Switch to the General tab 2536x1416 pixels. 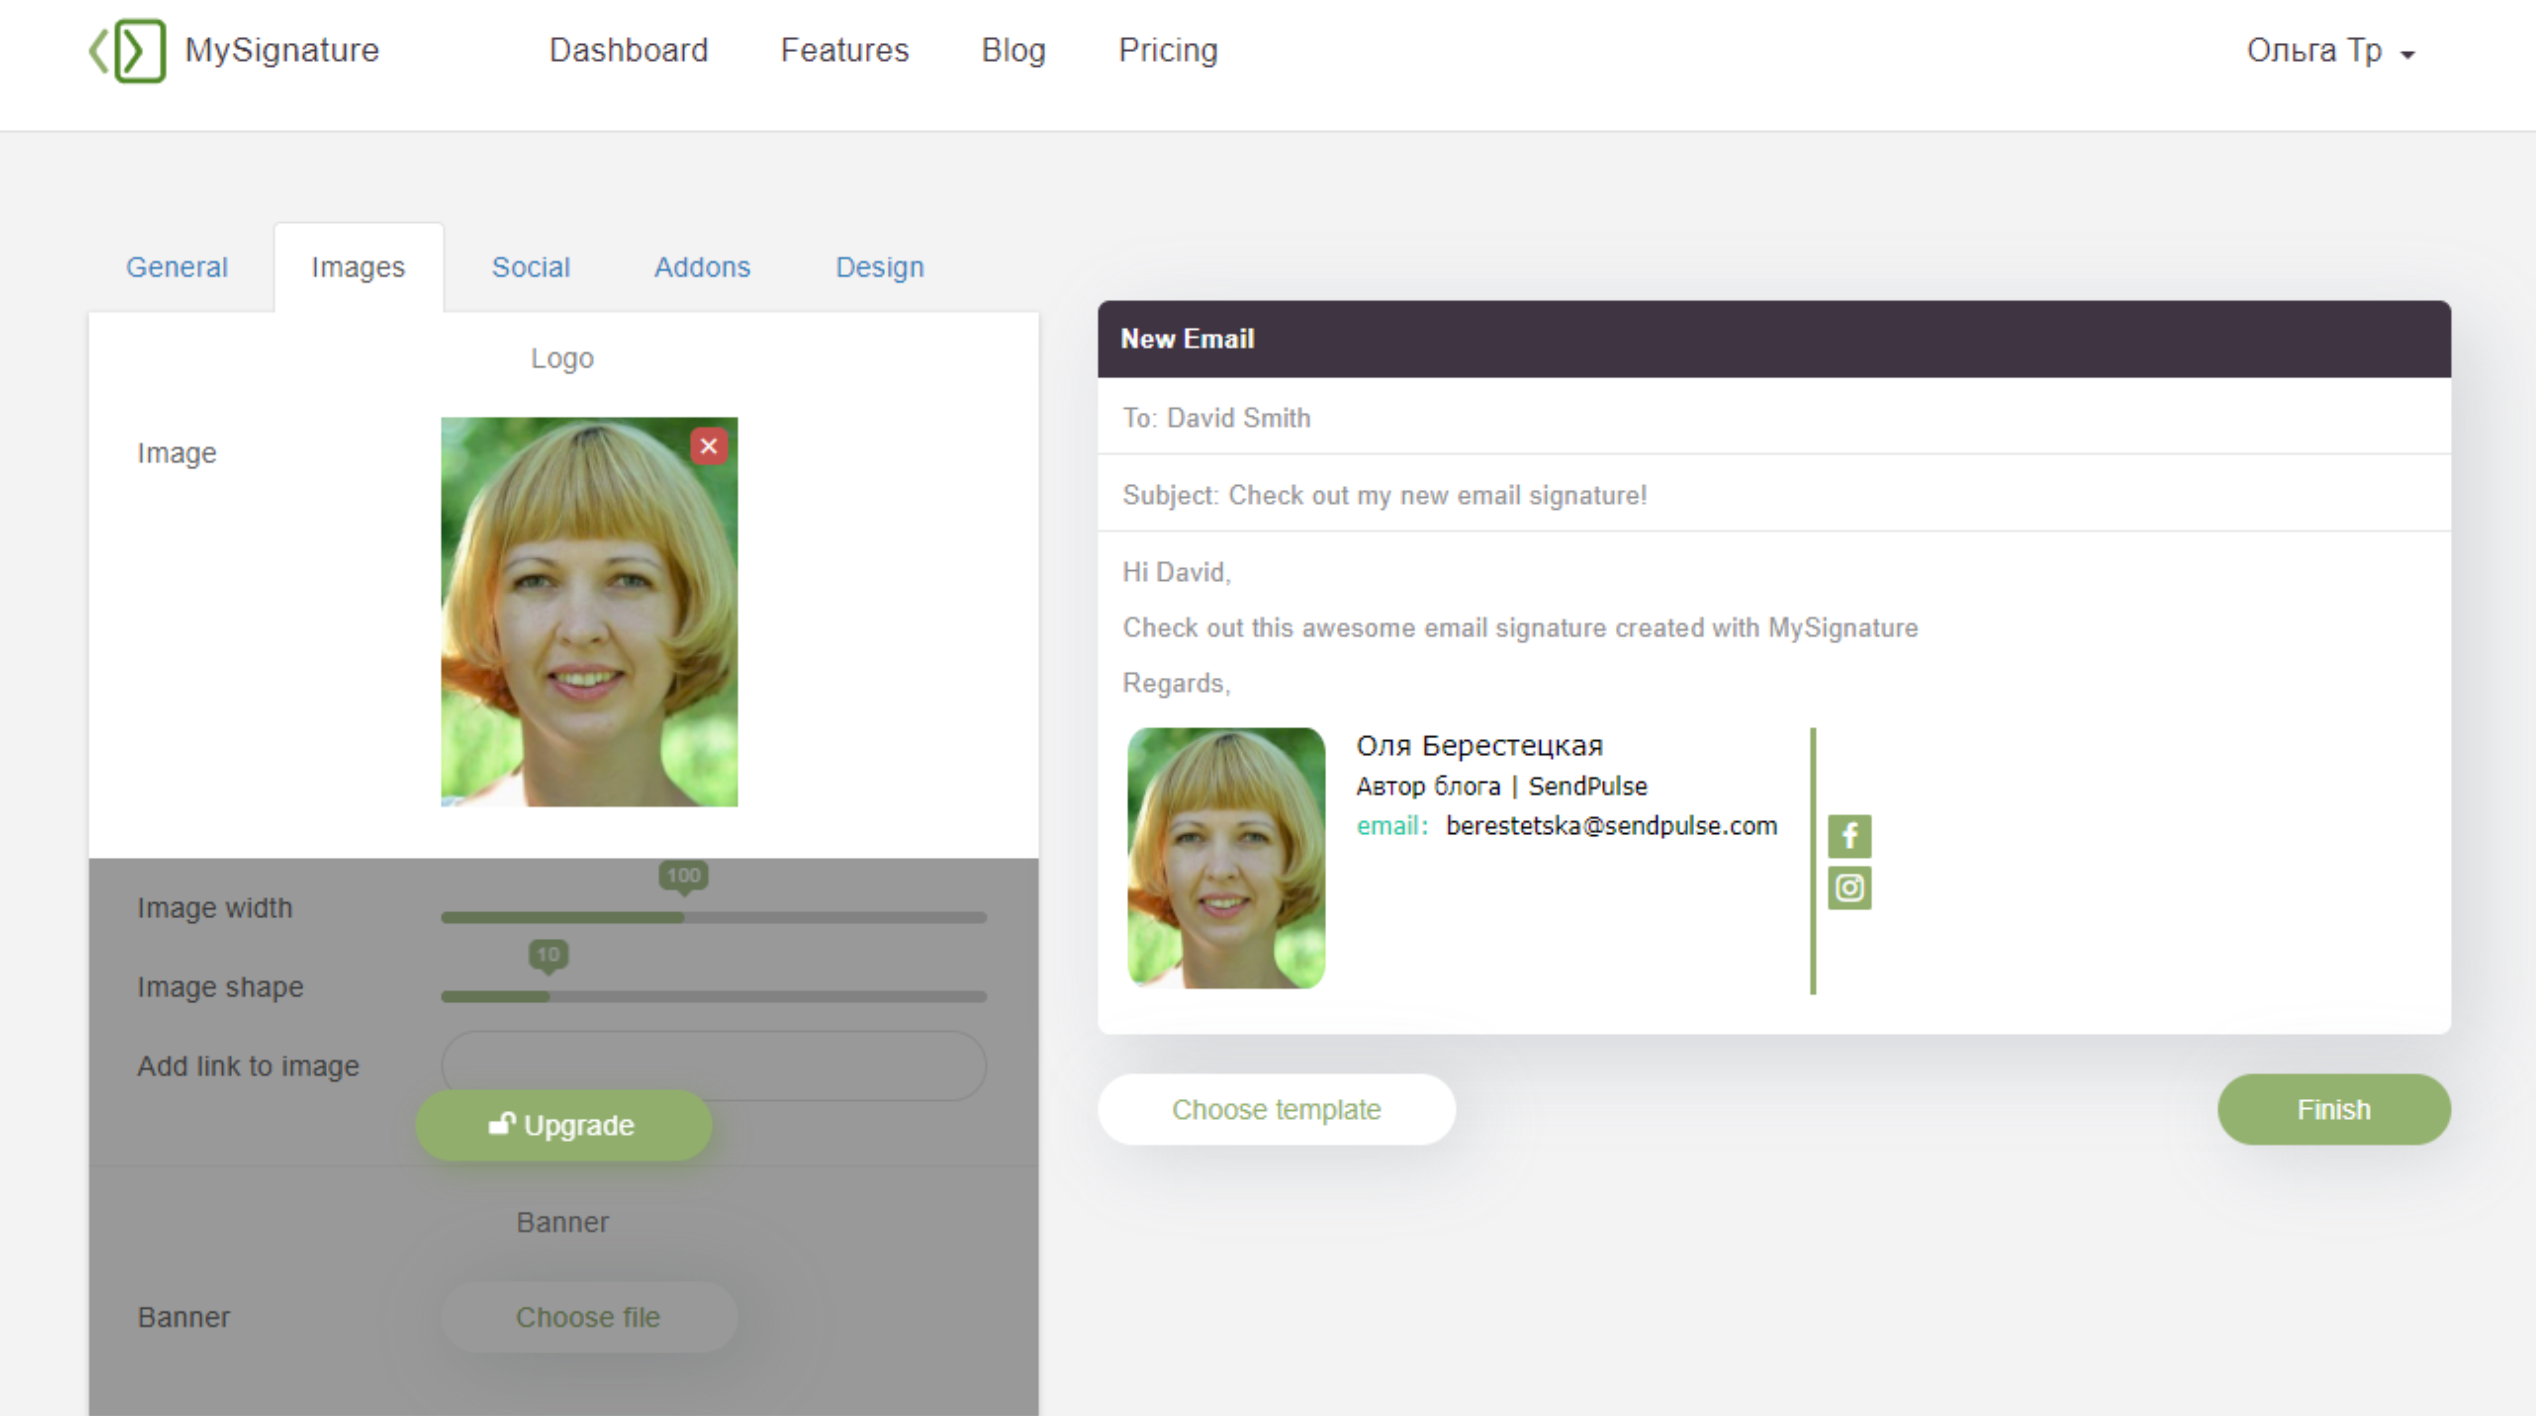click(176, 267)
